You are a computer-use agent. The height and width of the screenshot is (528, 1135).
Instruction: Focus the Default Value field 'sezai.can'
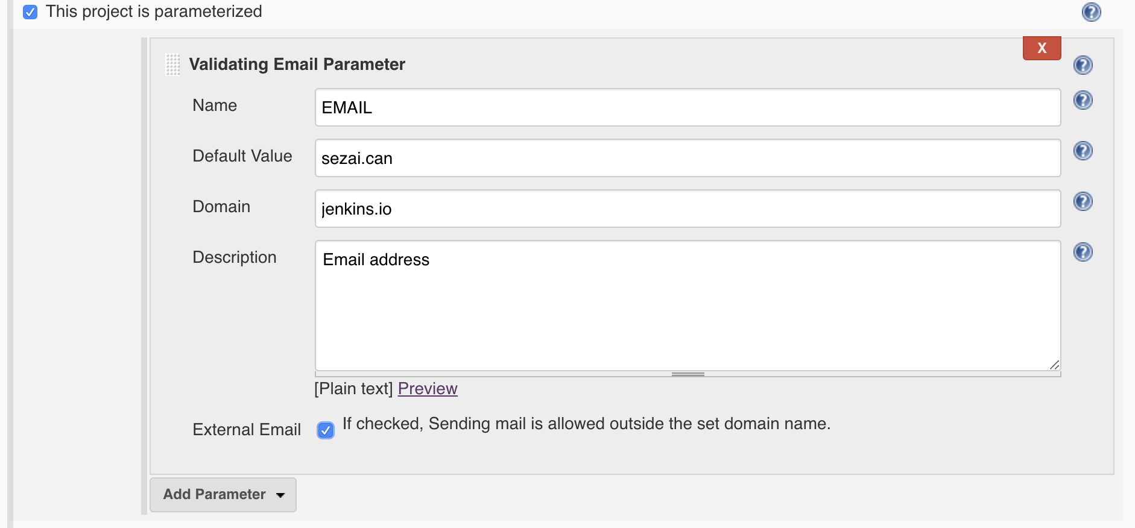[688, 158]
